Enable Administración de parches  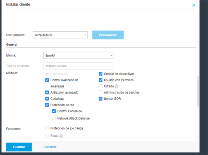[x=101, y=92]
